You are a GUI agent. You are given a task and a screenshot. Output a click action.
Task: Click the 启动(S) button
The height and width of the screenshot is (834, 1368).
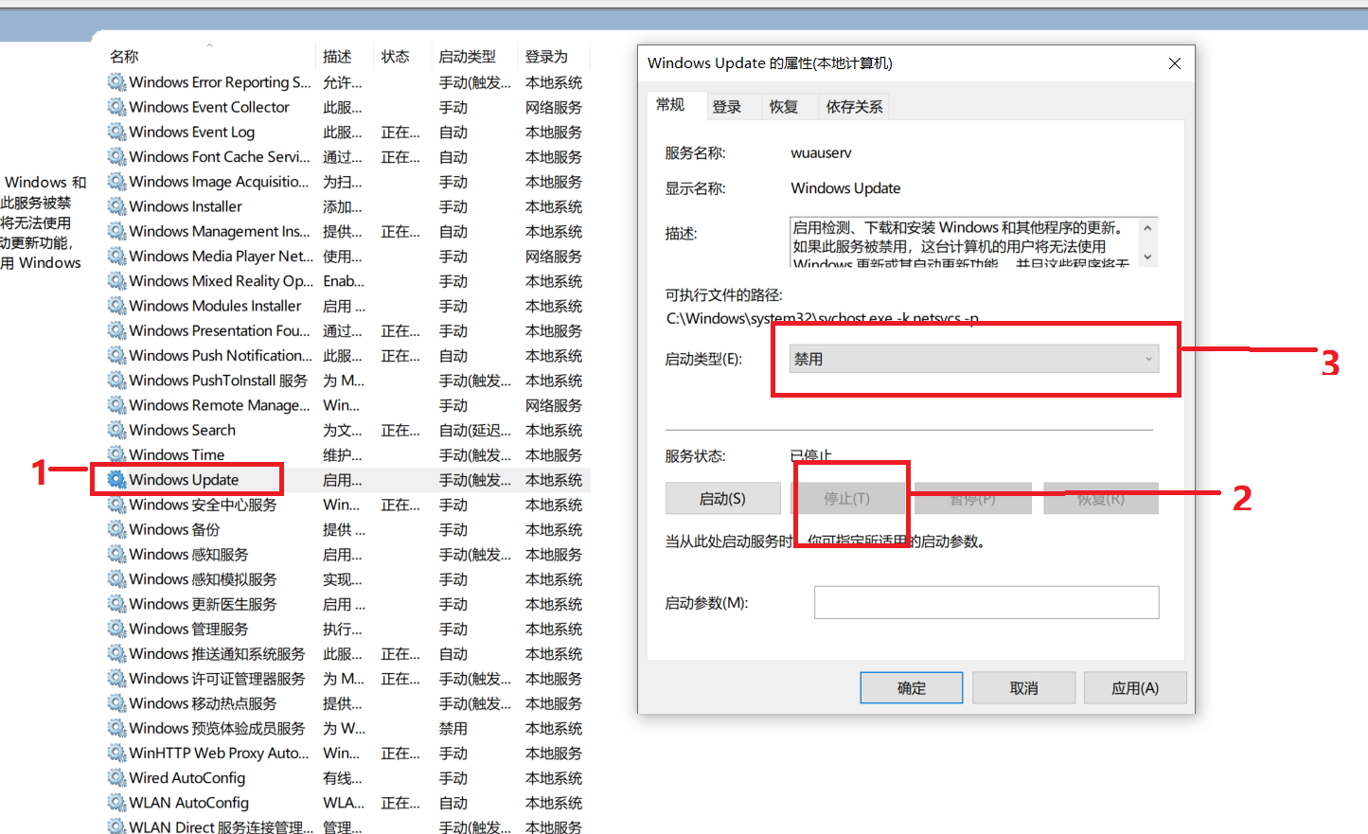pyautogui.click(x=723, y=498)
